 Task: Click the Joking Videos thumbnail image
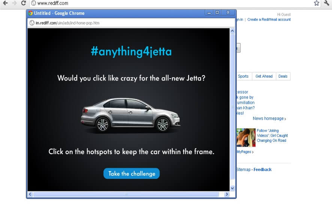(x=246, y=137)
